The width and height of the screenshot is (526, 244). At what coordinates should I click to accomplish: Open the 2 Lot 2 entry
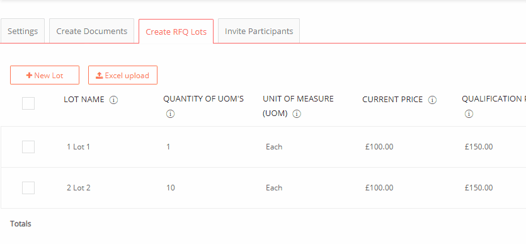click(79, 188)
